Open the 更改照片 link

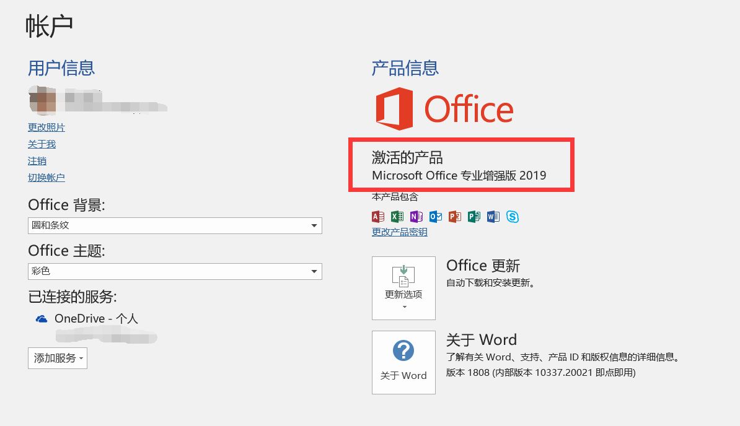point(46,127)
